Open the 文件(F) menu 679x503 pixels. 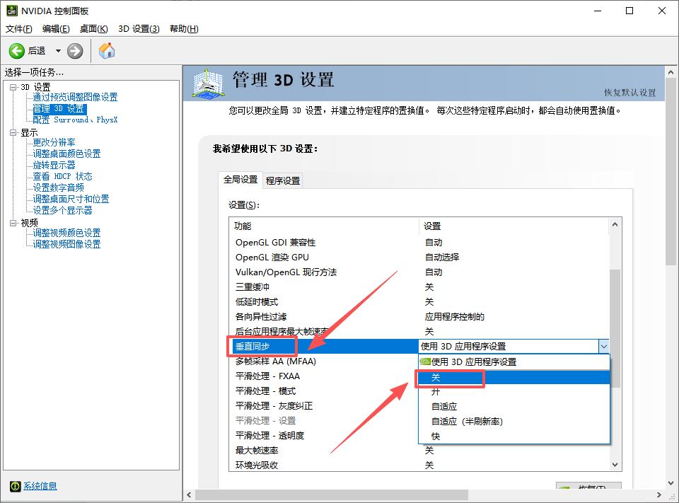[18, 28]
